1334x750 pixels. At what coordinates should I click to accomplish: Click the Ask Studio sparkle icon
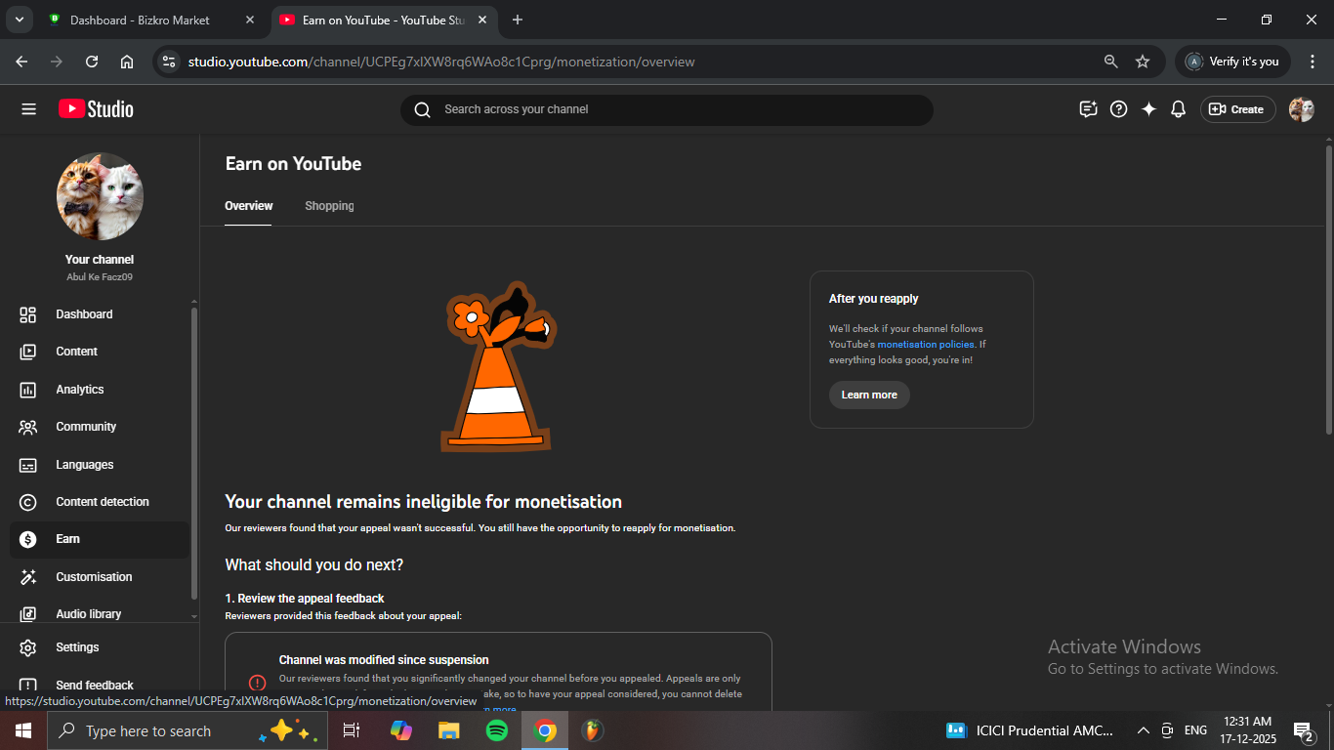click(1148, 109)
